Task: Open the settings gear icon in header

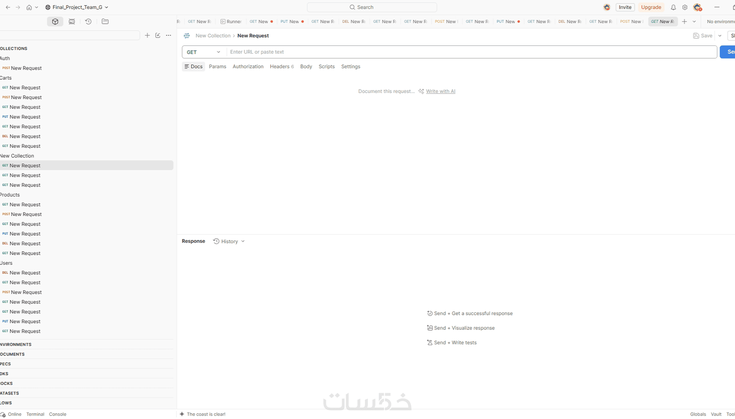Action: pos(685,7)
